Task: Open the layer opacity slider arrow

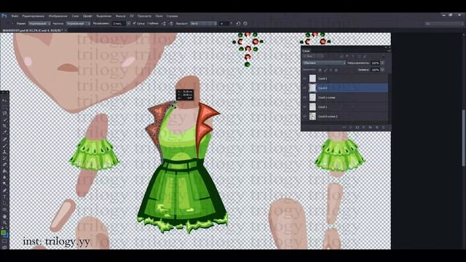Action: 382,63
